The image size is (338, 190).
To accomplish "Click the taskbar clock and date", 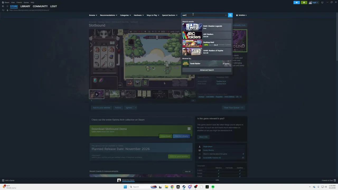I will pyautogui.click(x=332, y=187).
